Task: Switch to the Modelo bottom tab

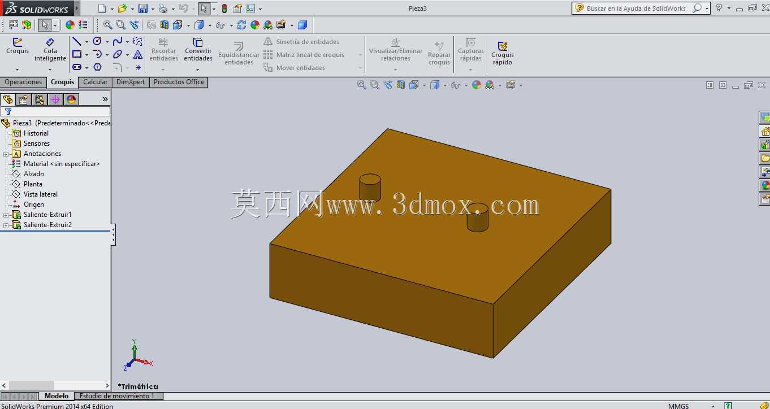Action: (x=57, y=396)
